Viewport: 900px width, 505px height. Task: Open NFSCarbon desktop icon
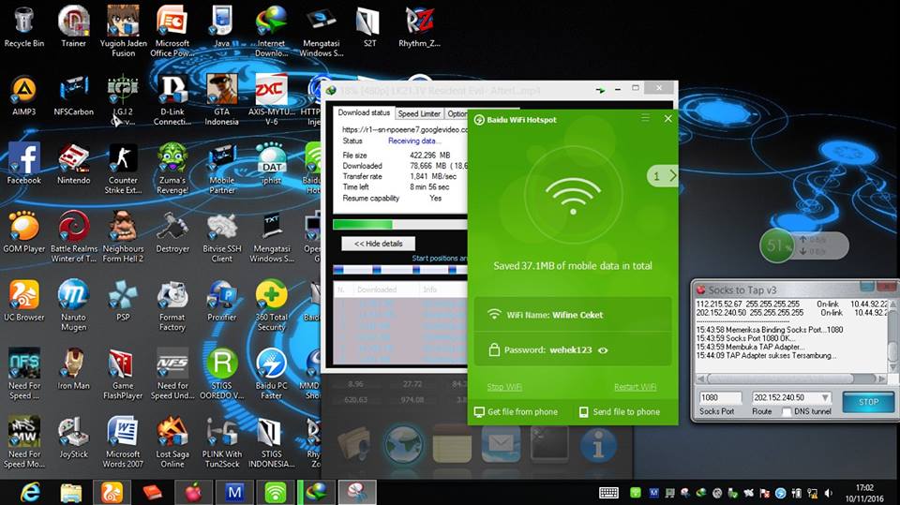click(x=73, y=95)
